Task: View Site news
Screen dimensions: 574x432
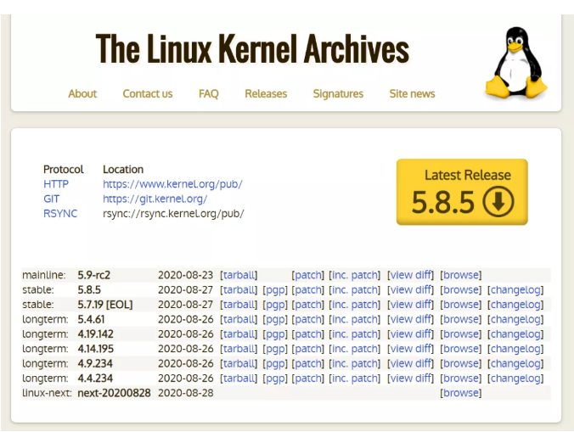Action: click(x=412, y=93)
